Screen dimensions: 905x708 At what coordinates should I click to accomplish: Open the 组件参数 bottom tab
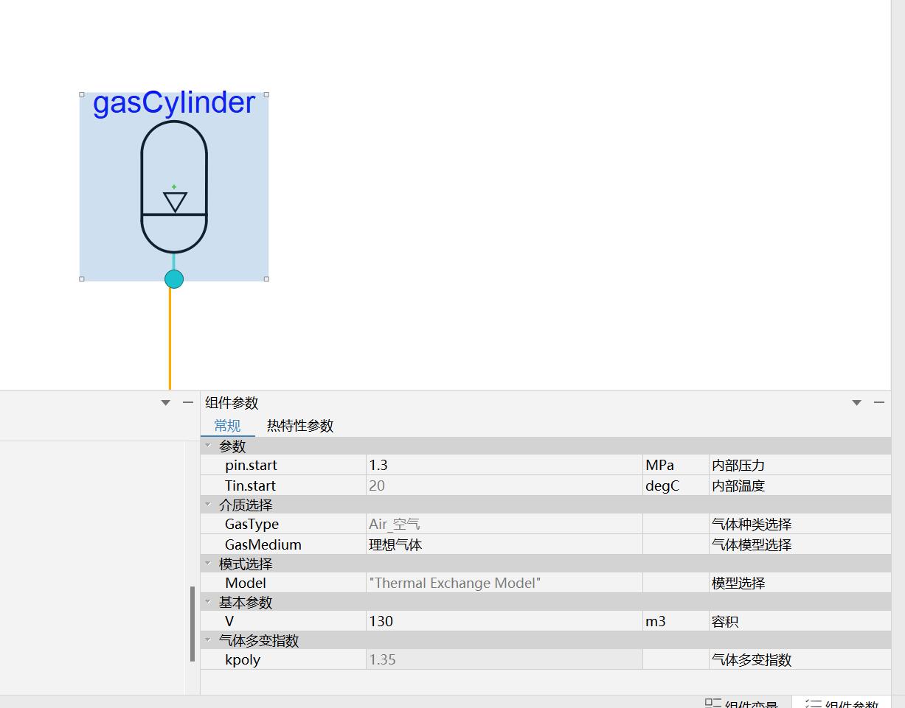click(x=842, y=704)
